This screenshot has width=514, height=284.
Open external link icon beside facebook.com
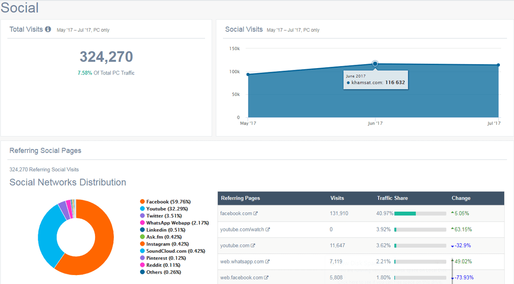[x=255, y=213]
